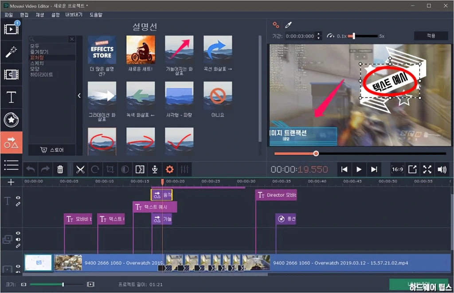
Task: Mute the overlay track audio
Action: pyautogui.click(x=18, y=239)
